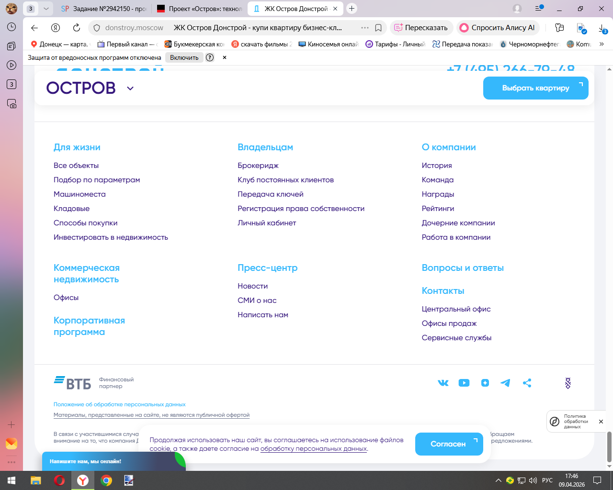This screenshot has height=490, width=613.
Task: Open the VK social network icon
Action: 443,383
